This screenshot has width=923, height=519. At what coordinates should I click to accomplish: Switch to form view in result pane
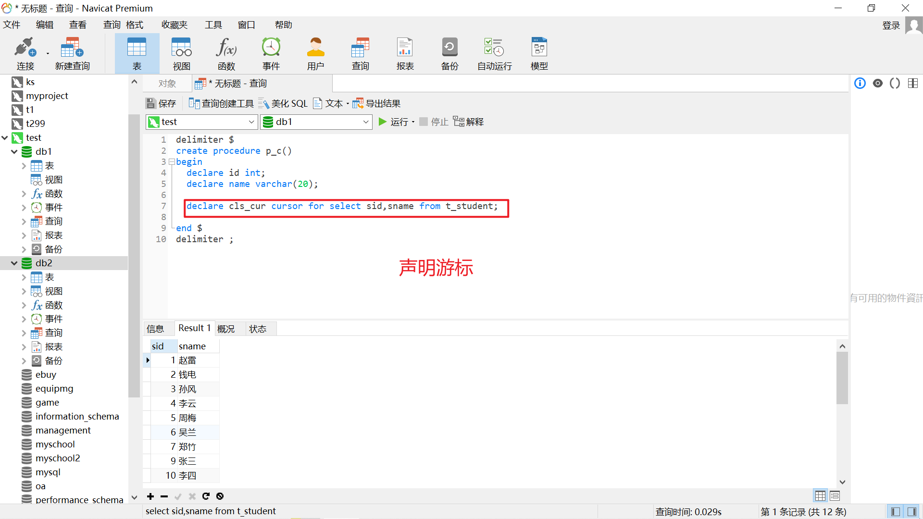tap(835, 495)
